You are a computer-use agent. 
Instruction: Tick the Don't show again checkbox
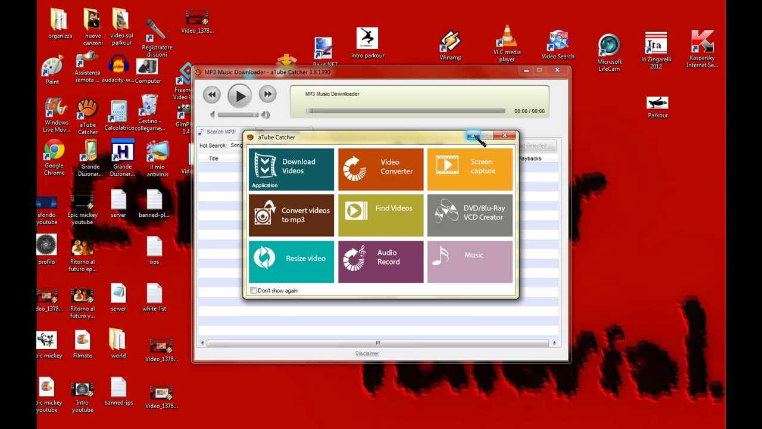254,291
